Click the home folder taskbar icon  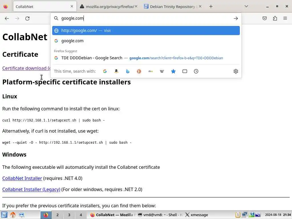click(x=13, y=215)
